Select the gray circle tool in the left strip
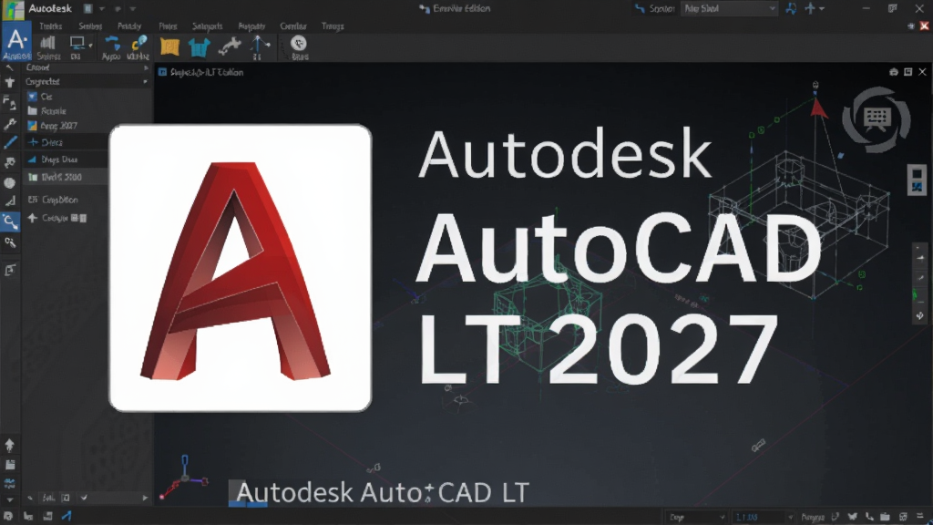The height and width of the screenshot is (525, 933). [x=9, y=183]
